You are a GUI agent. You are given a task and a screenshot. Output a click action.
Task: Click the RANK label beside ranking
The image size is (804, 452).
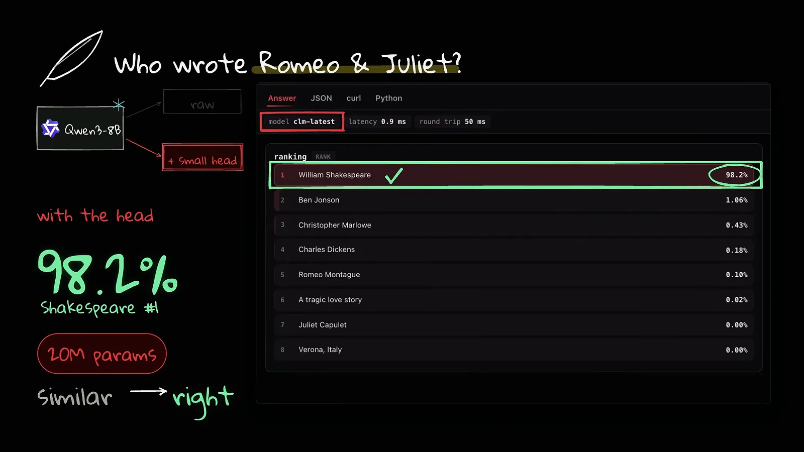pyautogui.click(x=323, y=157)
